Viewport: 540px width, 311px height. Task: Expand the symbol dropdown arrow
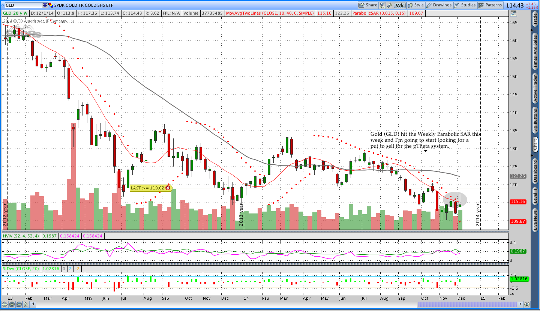click(x=45, y=5)
